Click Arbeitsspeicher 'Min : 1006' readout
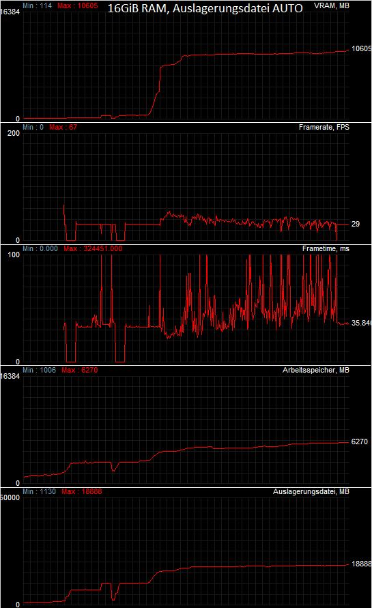This screenshot has width=372, height=608. tap(39, 371)
